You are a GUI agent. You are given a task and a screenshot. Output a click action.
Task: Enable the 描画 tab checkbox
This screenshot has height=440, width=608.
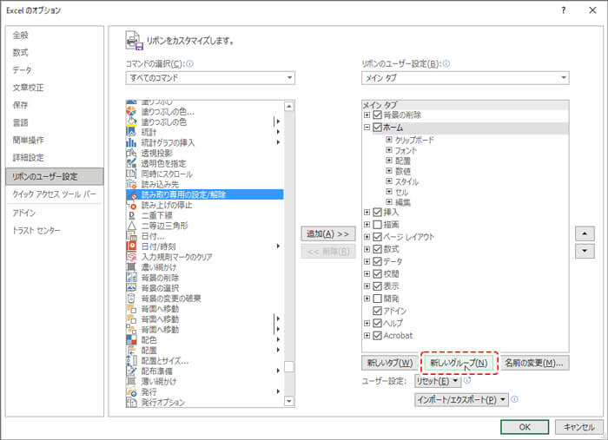377,224
